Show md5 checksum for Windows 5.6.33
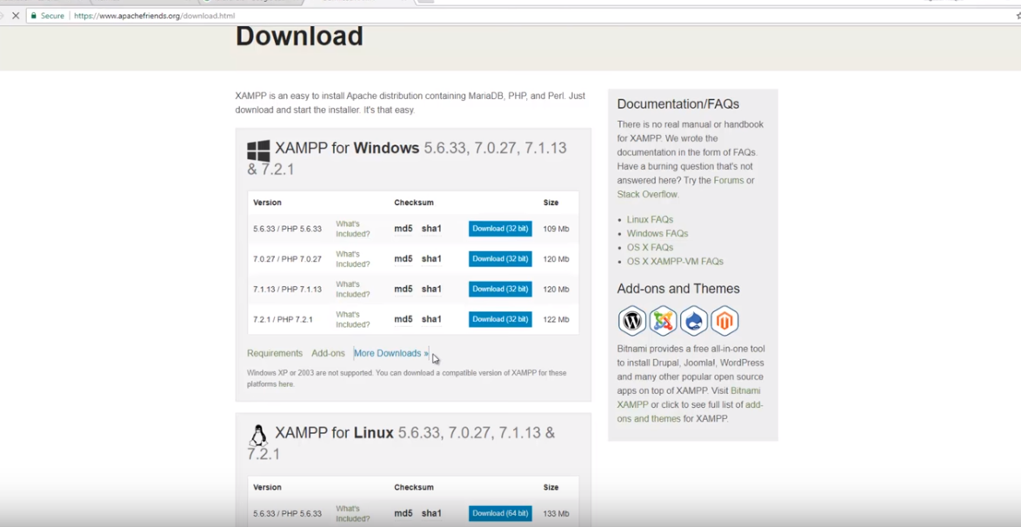Screen dimensions: 1021x527 (x=404, y=229)
